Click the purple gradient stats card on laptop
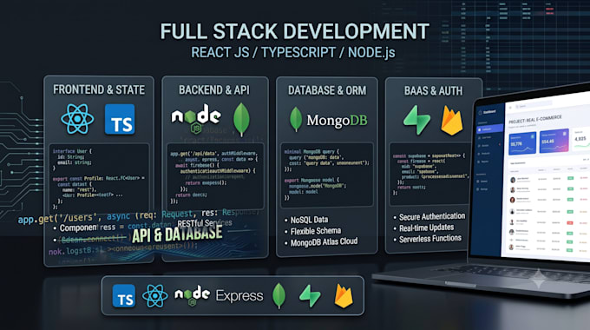 pos(554,141)
